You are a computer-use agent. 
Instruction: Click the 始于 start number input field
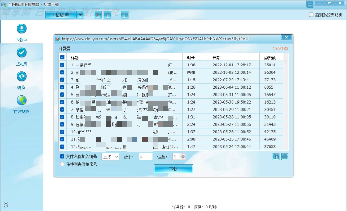pyautogui.click(x=146, y=157)
